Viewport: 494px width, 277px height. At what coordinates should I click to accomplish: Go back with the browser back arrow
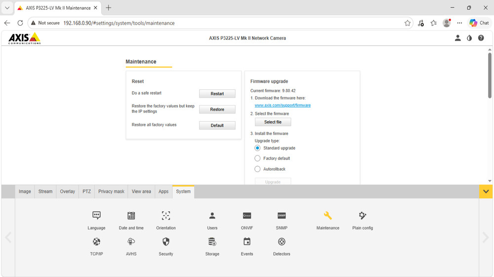click(7, 23)
